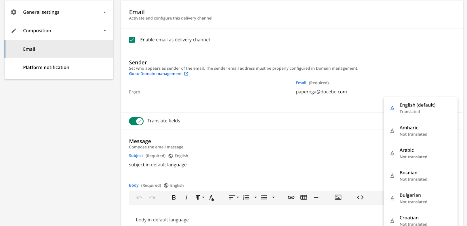467x226 pixels.
Task: Open the paragraph format dropdown
Action: [x=200, y=197]
